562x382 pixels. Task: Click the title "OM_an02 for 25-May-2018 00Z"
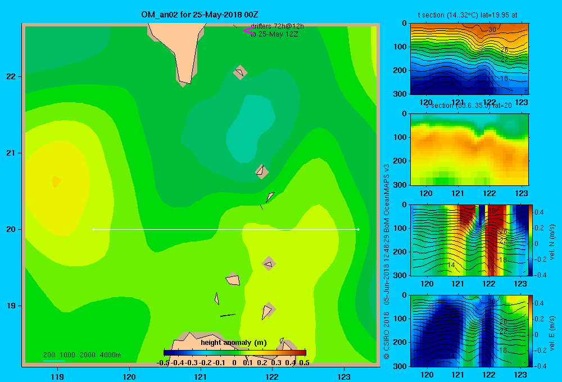click(200, 15)
